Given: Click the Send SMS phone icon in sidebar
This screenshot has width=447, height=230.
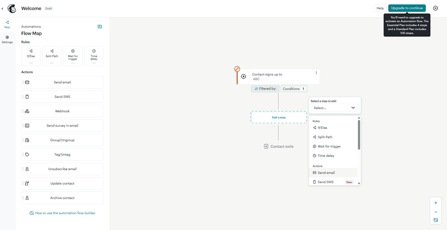Looking at the screenshot, I should 27,97.
